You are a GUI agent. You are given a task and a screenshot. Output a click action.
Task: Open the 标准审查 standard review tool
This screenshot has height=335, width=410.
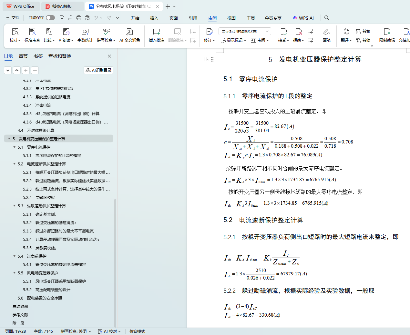[x=32, y=35]
